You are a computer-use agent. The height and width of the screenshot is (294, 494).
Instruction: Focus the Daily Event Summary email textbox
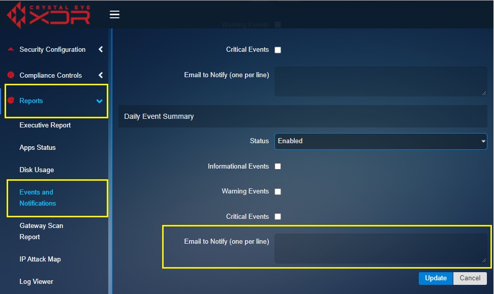click(x=381, y=248)
